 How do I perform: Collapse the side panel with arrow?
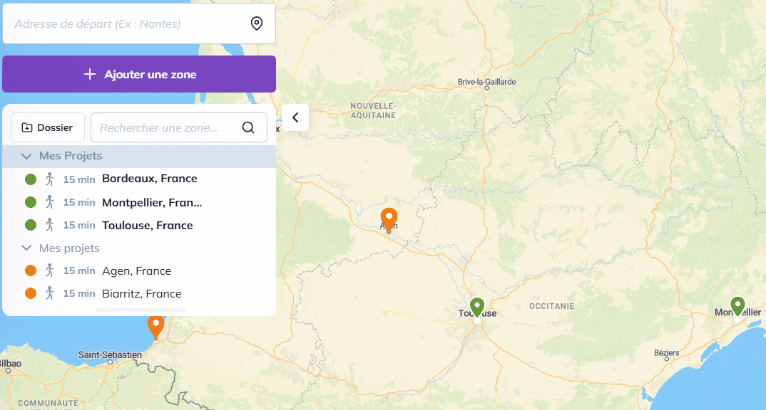tap(295, 117)
